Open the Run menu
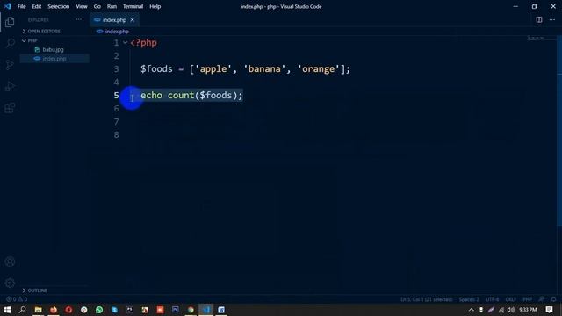Viewport: 562px width, 316px height. point(112,6)
